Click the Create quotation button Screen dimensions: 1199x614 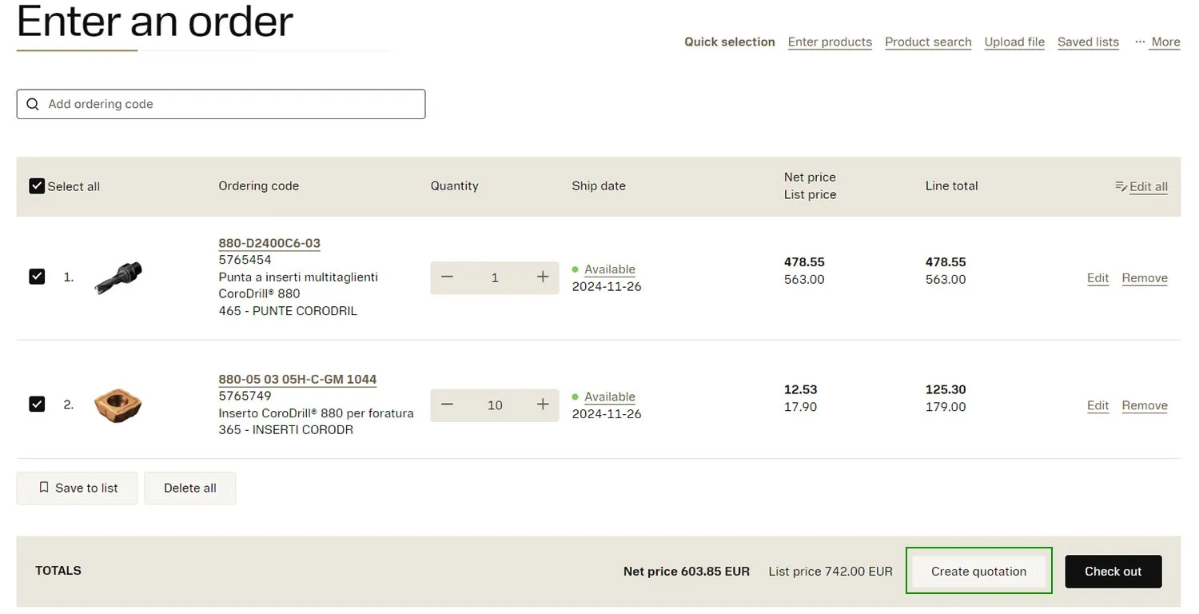[x=978, y=571]
